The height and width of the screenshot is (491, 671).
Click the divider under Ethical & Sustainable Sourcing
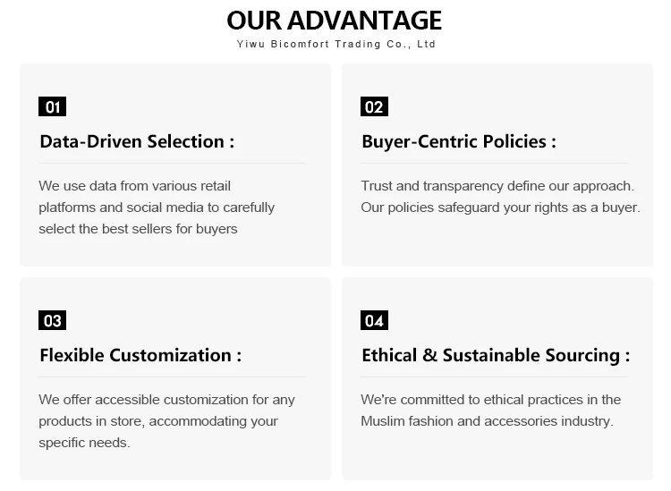pyautogui.click(x=494, y=377)
